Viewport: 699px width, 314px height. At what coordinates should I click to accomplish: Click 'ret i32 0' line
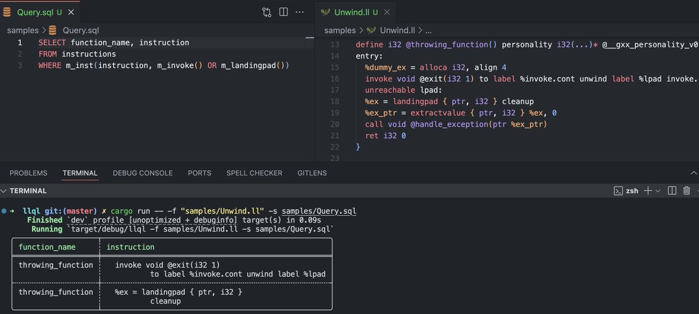point(386,136)
